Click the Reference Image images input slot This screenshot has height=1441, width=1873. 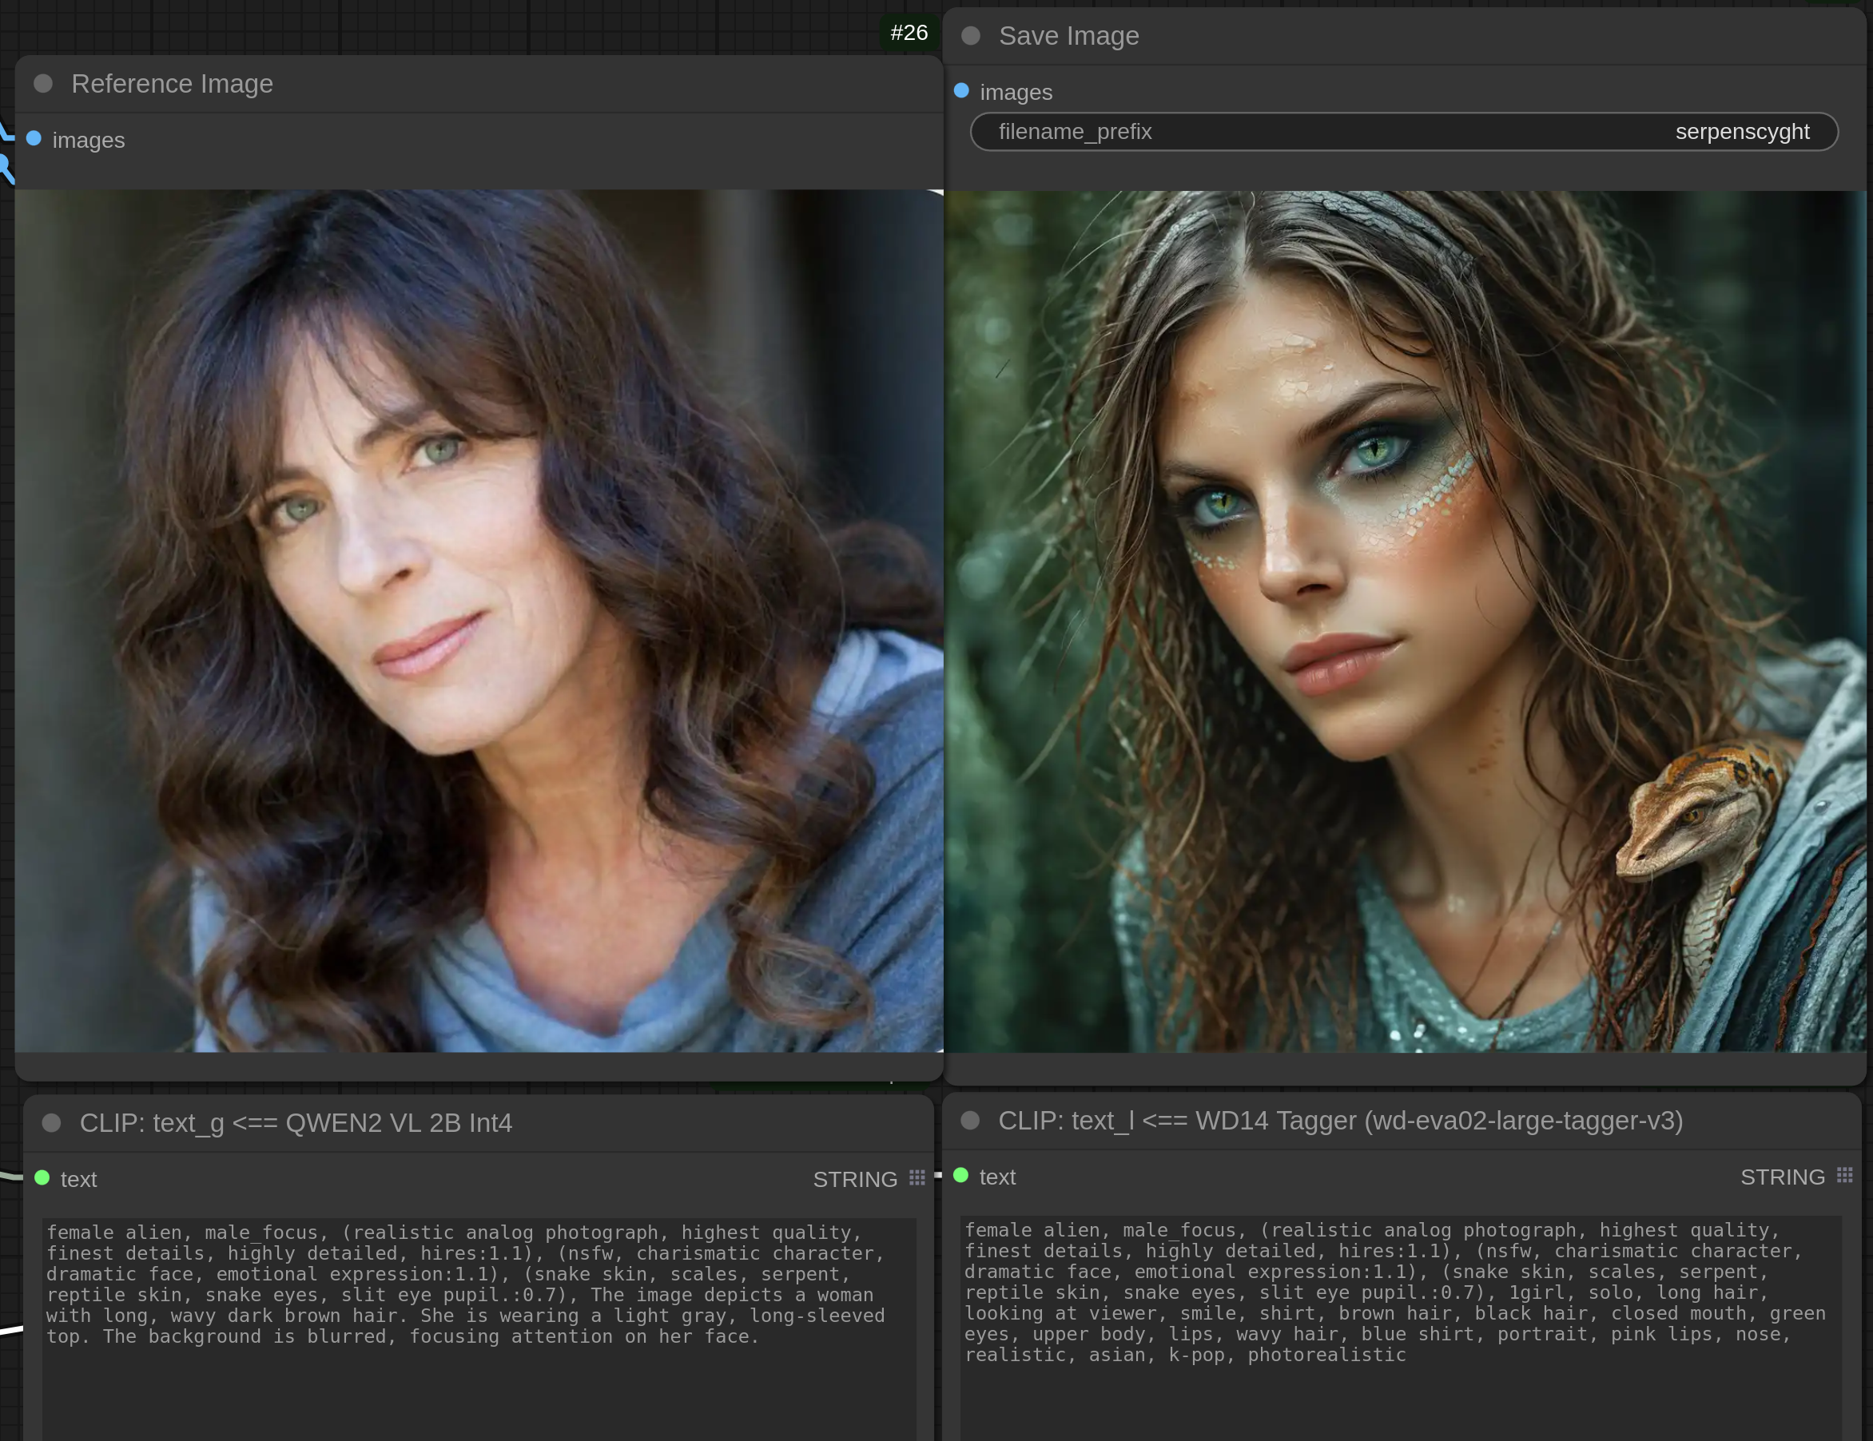coord(34,139)
